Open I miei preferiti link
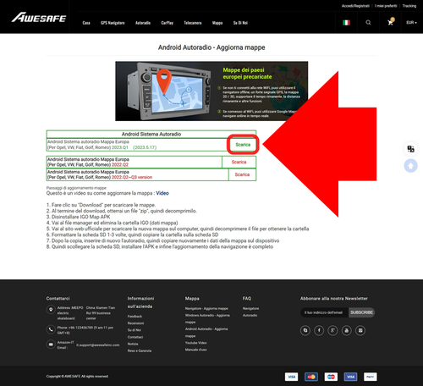 (x=386, y=6)
